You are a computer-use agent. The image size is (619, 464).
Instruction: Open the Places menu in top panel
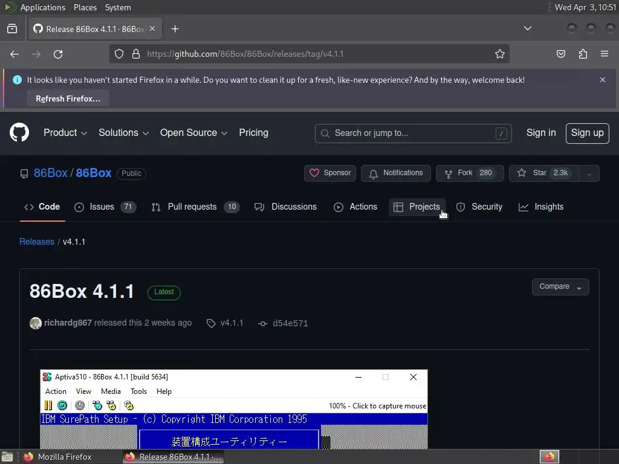click(x=85, y=7)
